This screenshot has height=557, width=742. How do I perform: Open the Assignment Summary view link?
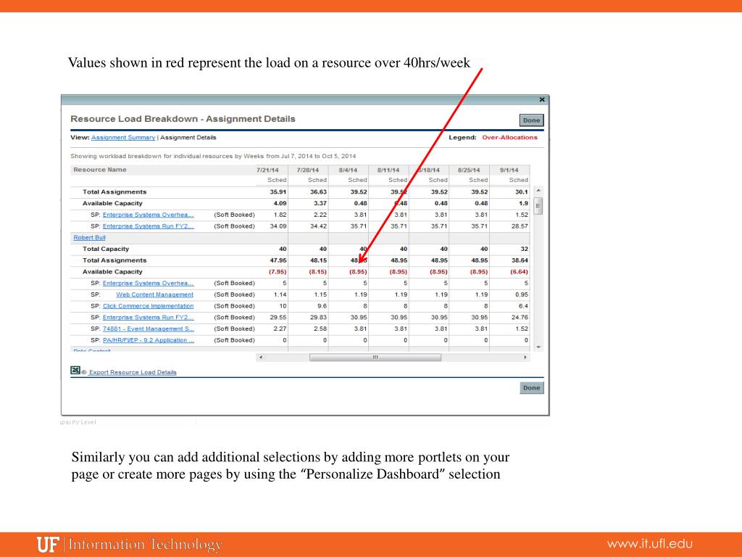123,137
